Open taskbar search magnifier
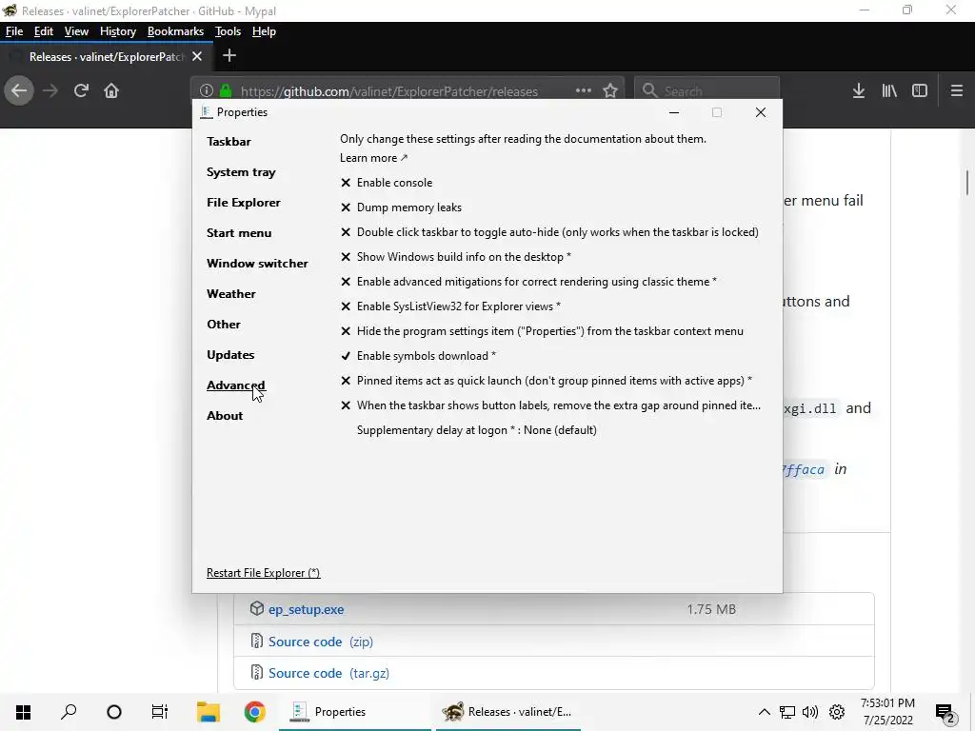The height and width of the screenshot is (731, 975). point(69,712)
